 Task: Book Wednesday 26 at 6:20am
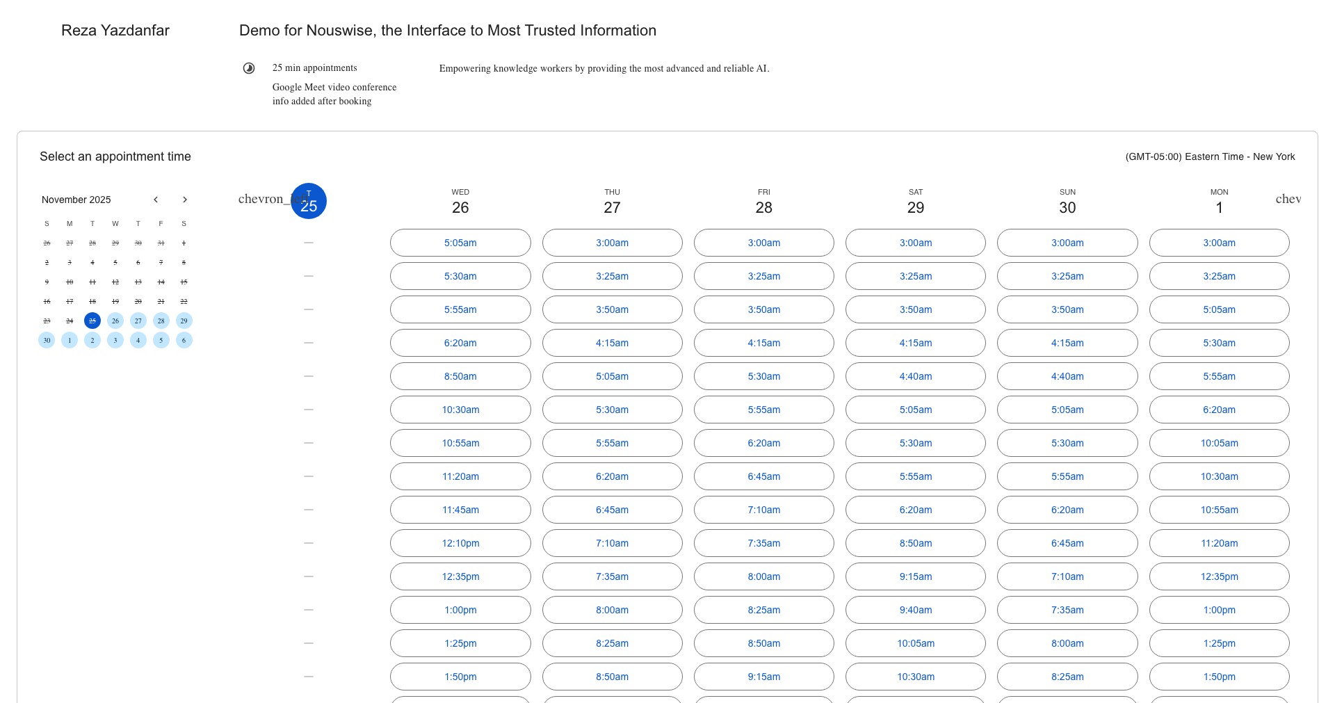click(x=460, y=343)
